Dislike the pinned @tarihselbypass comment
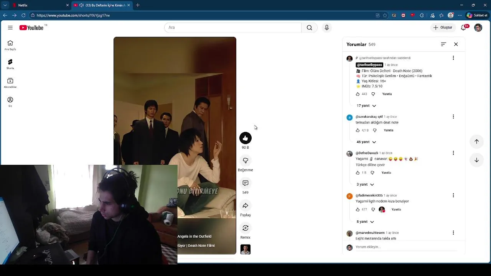Screen dimensions: 491x276 tap(373, 94)
